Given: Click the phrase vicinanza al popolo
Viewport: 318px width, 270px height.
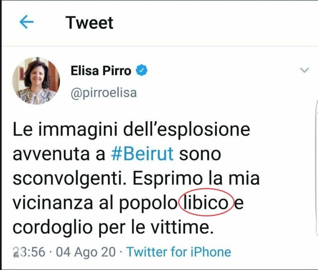Looking at the screenshot, I should [95, 203].
